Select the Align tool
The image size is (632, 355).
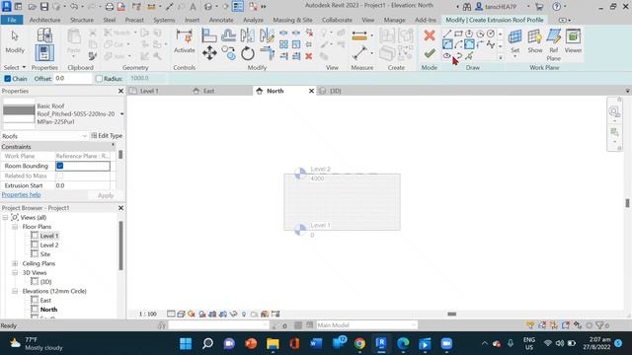[209, 35]
